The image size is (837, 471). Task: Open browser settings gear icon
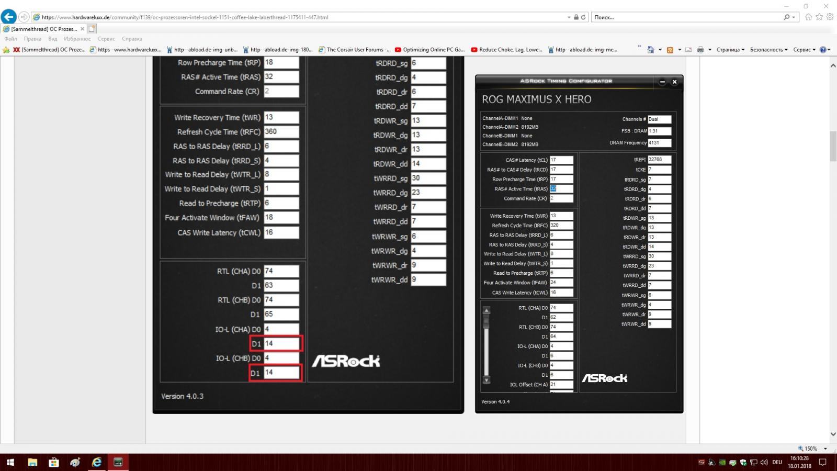pos(830,17)
